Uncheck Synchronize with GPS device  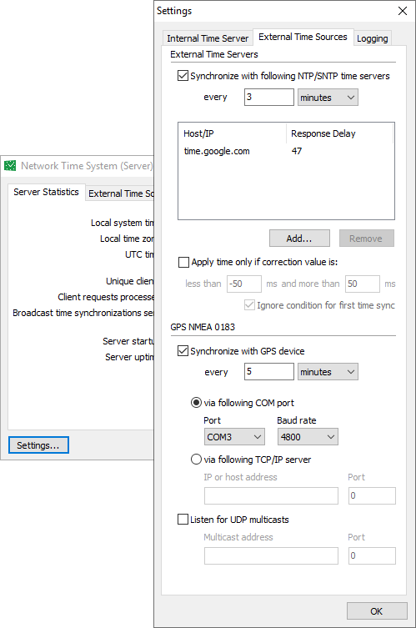(x=183, y=351)
